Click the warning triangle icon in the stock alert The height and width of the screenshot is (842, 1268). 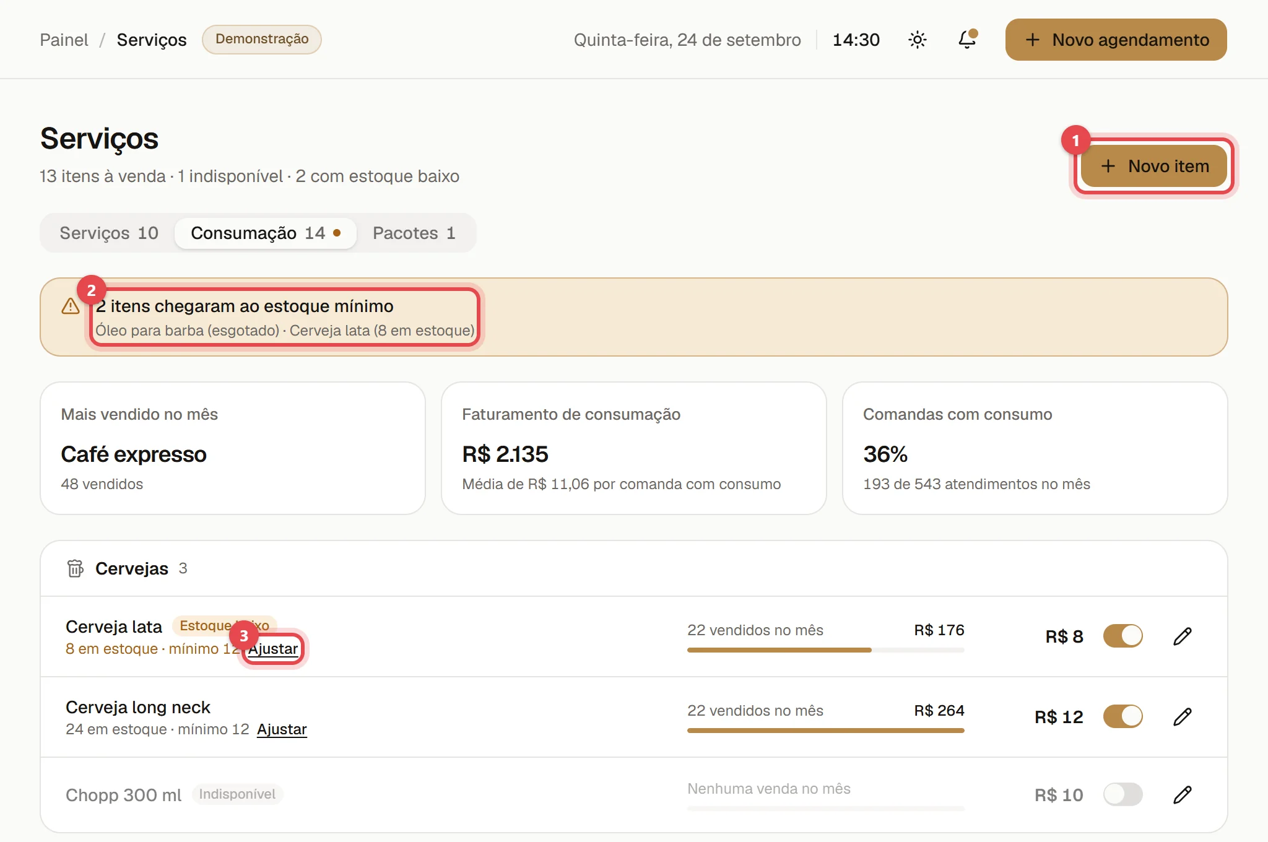click(x=71, y=306)
